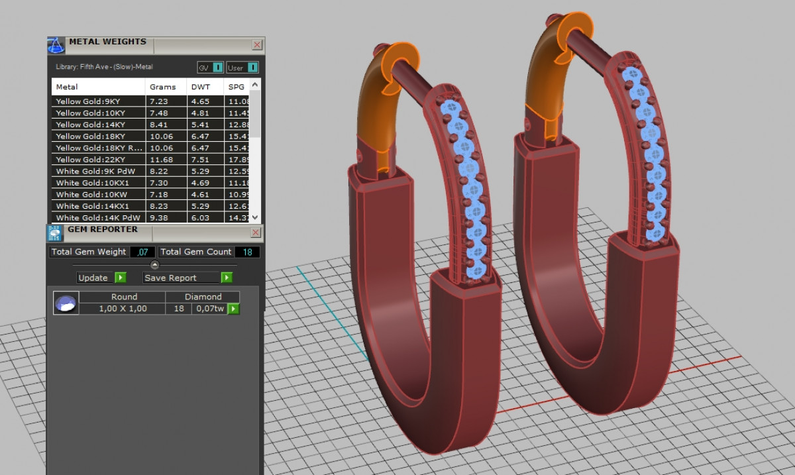This screenshot has height=475, width=795.
Task: Close the Metal Weights panel
Action: [x=256, y=45]
